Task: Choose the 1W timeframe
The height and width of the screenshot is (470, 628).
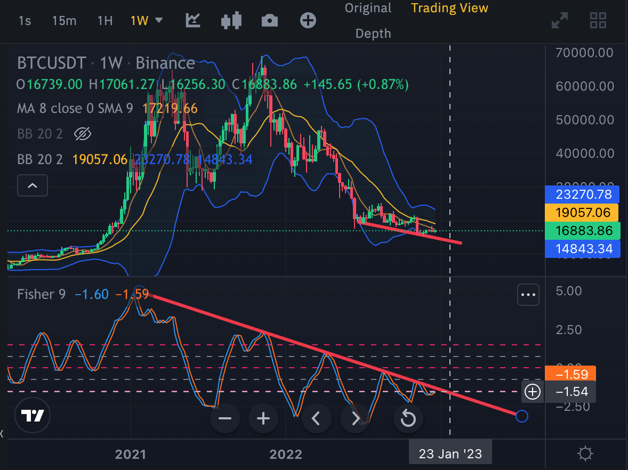Action: click(x=139, y=20)
